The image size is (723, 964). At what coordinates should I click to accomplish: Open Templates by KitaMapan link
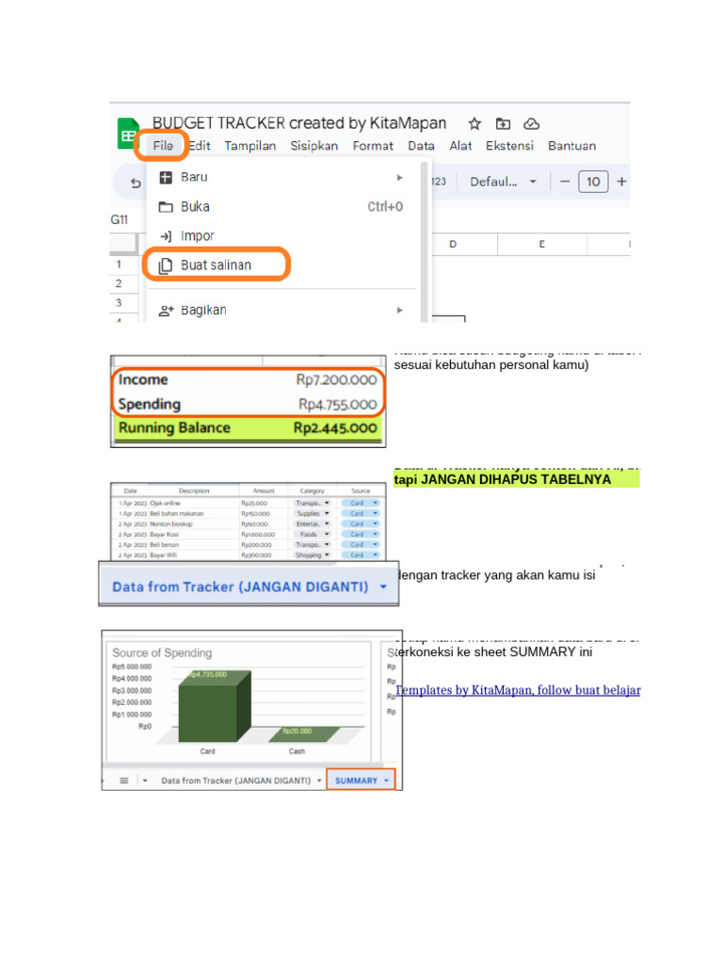518,690
